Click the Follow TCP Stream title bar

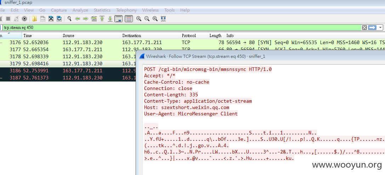tap(261, 56)
